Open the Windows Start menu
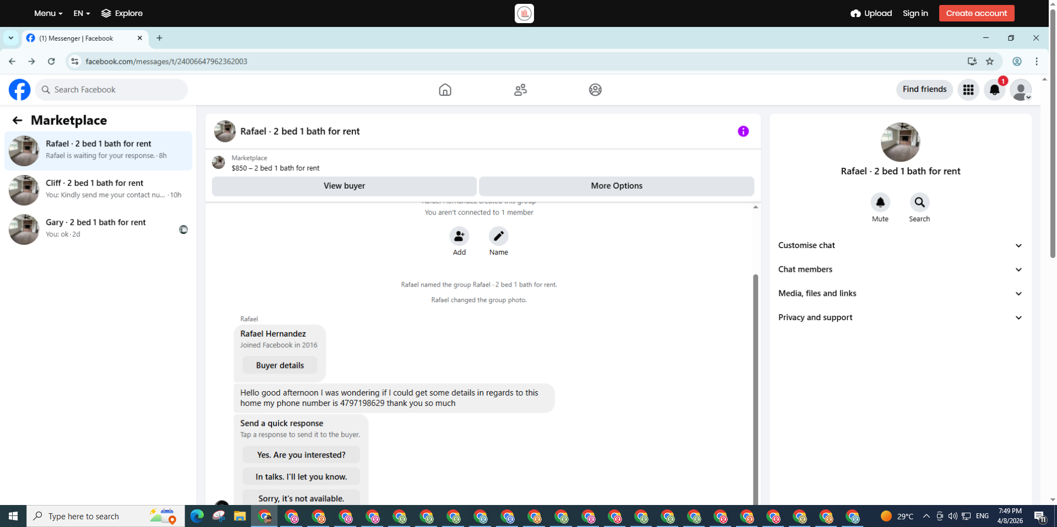The image size is (1057, 527). pos(13,516)
